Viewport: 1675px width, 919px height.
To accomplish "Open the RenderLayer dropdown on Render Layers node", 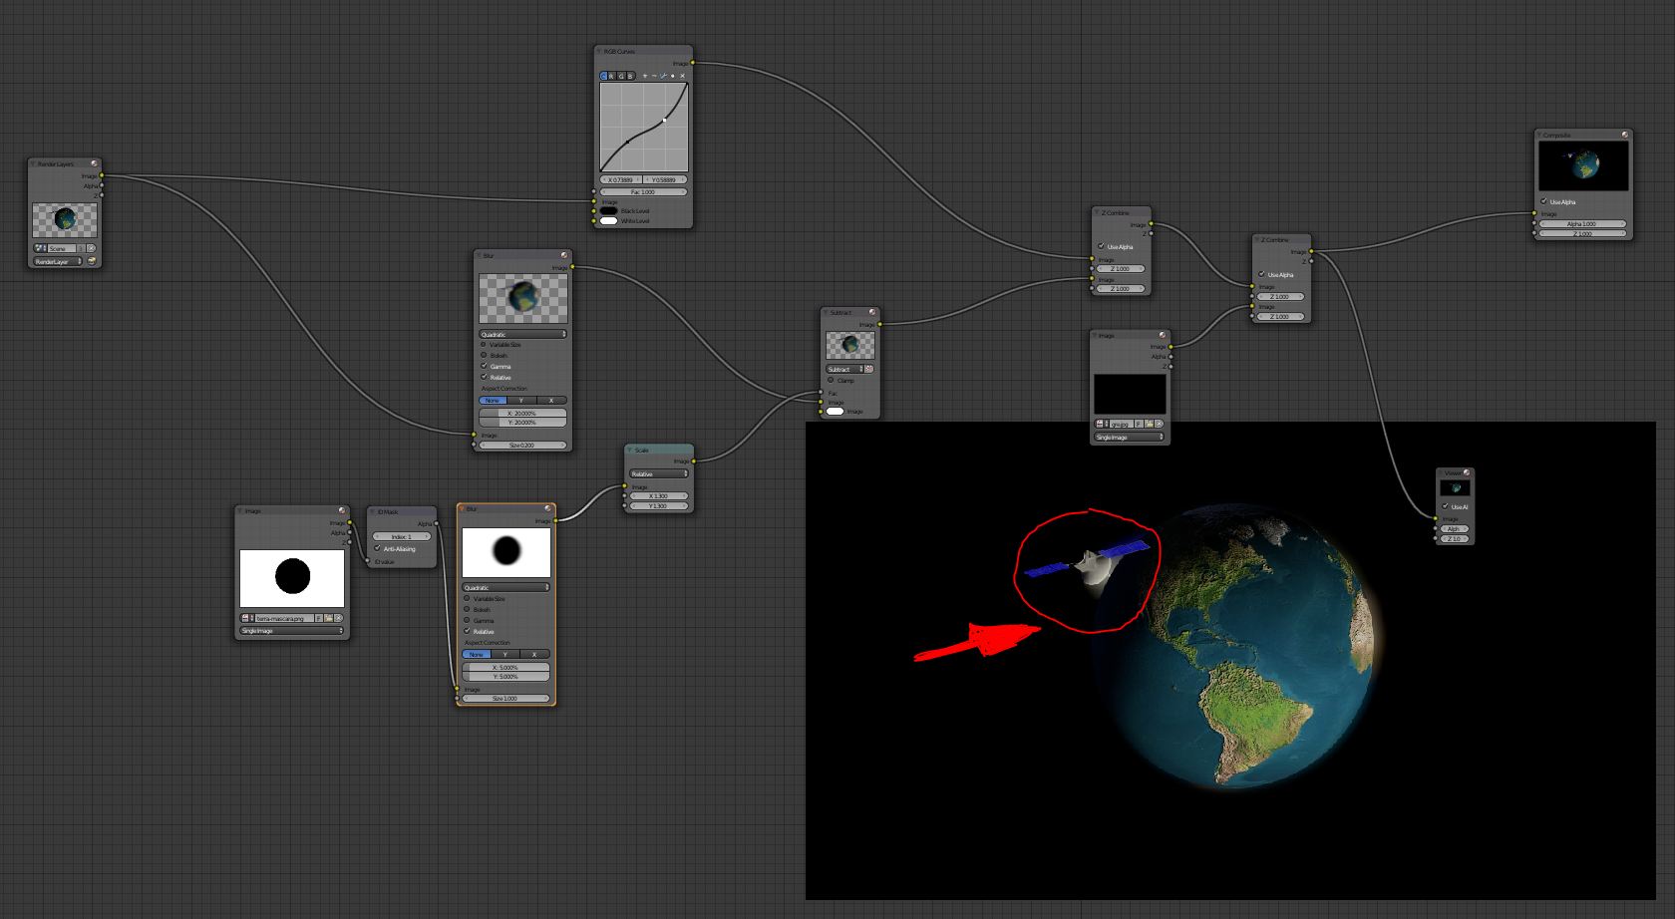I will coord(58,261).
